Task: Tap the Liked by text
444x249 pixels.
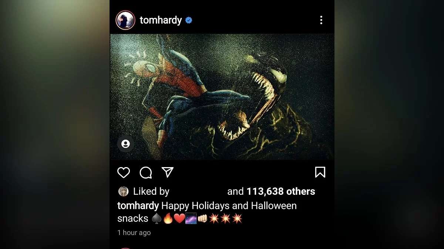Action: pyautogui.click(x=151, y=191)
